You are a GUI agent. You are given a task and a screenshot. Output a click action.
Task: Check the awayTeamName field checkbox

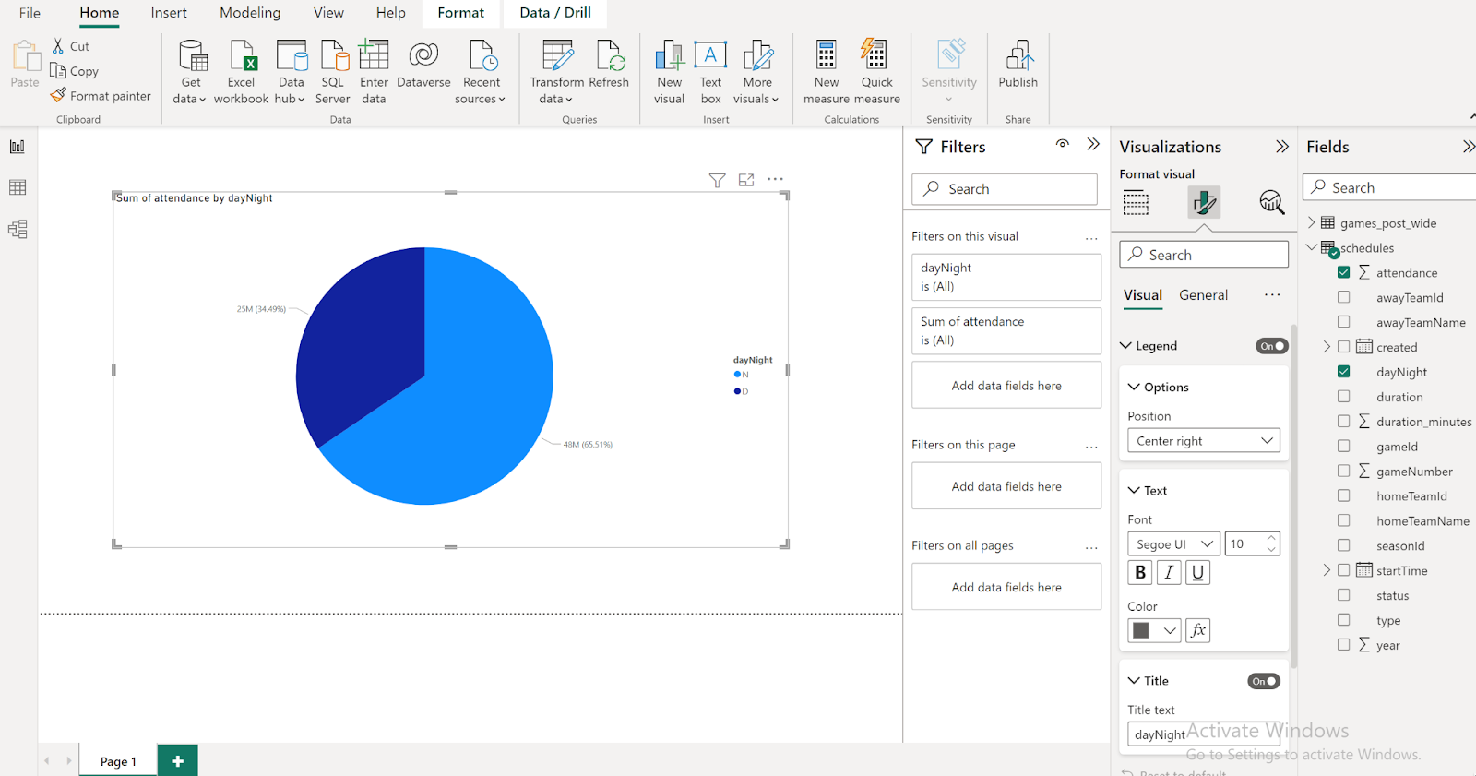[1343, 322]
